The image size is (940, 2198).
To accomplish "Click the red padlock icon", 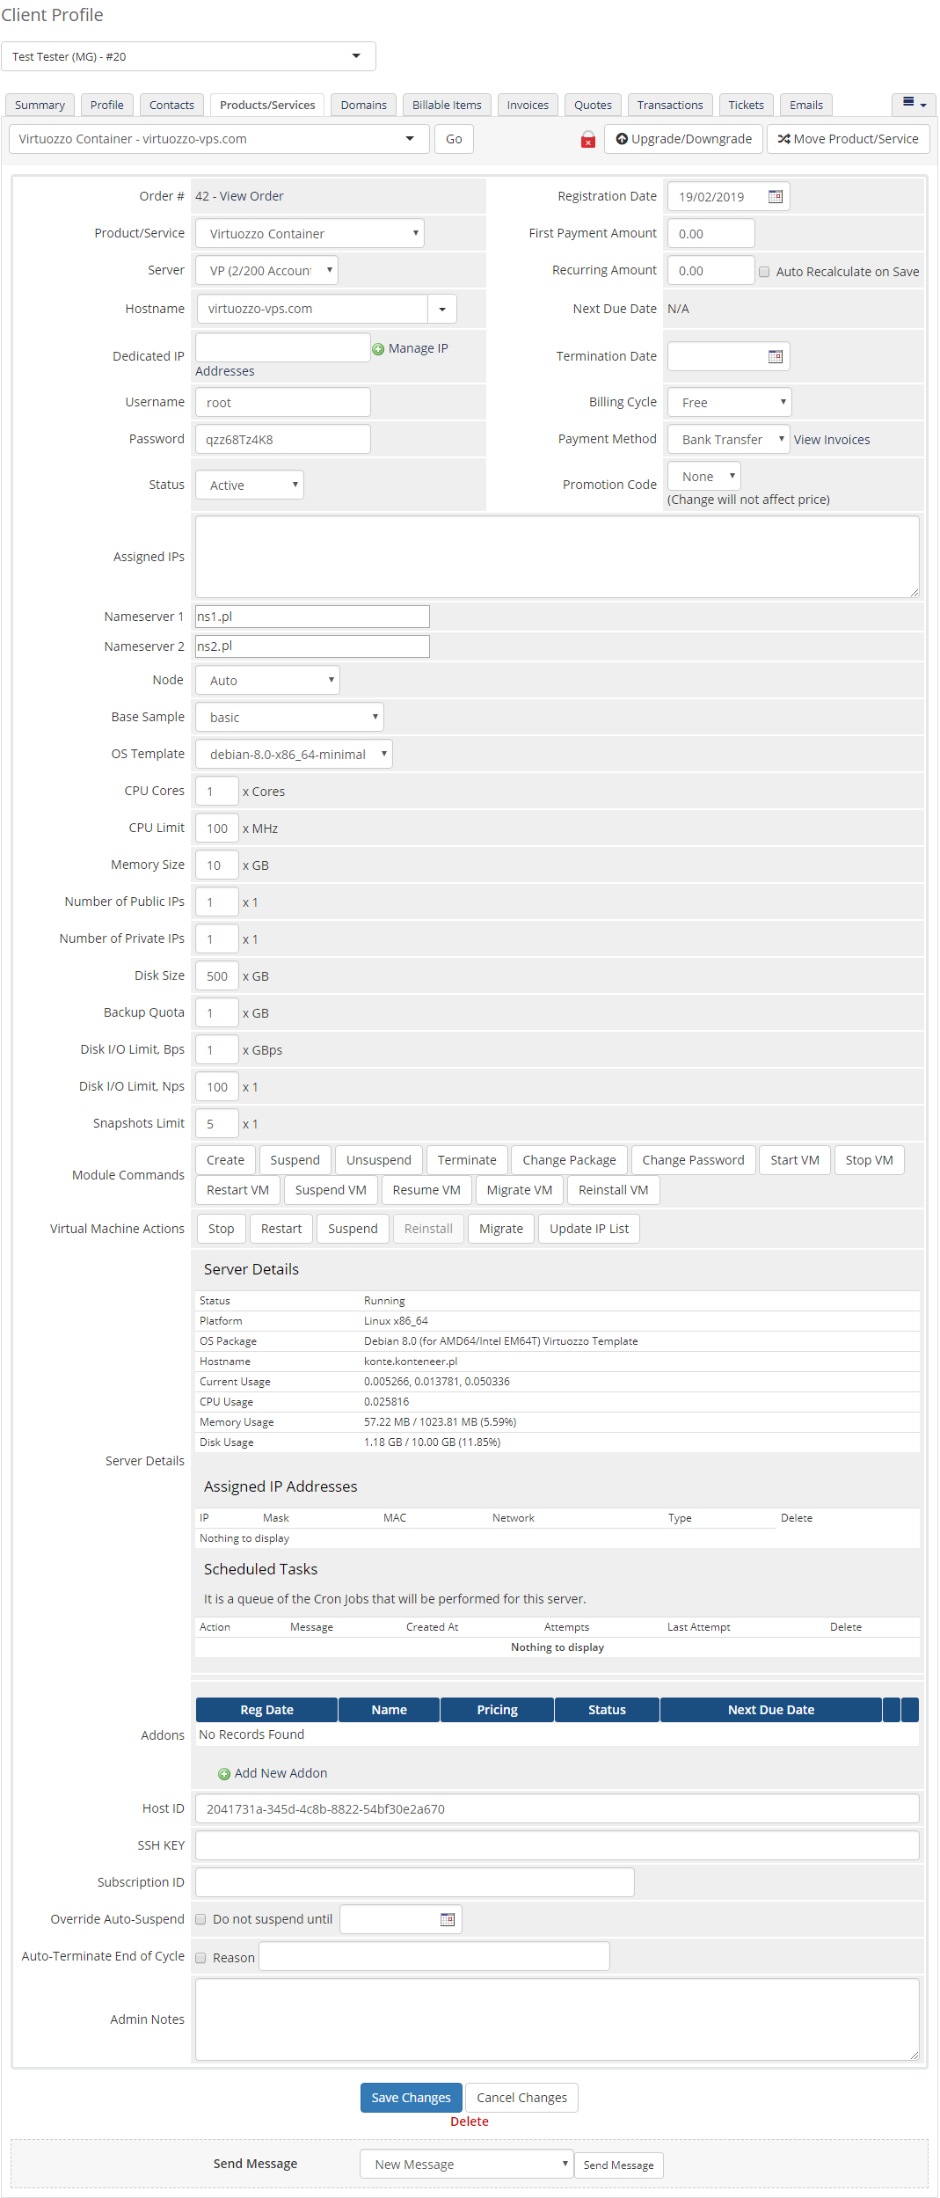I will tap(588, 139).
